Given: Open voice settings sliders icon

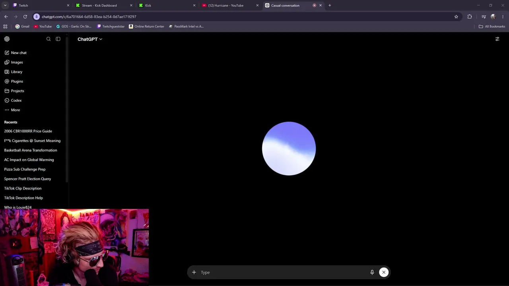Looking at the screenshot, I should tap(497, 39).
